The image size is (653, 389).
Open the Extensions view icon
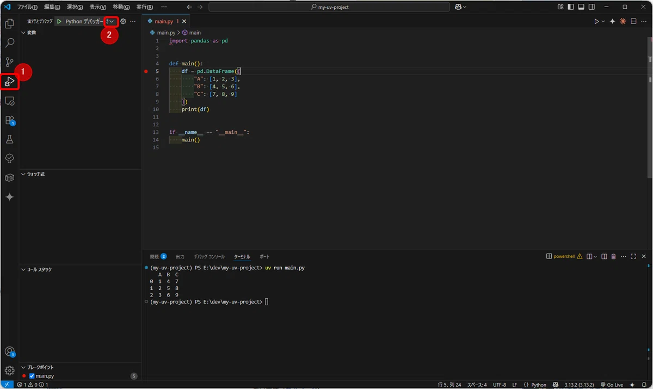coord(9,120)
